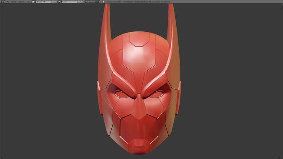
Task: Click the top-right area split corner widget
Action: (282, 8)
